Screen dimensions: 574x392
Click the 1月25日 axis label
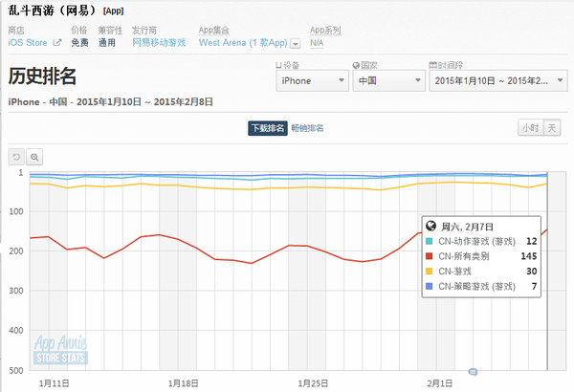[313, 383]
